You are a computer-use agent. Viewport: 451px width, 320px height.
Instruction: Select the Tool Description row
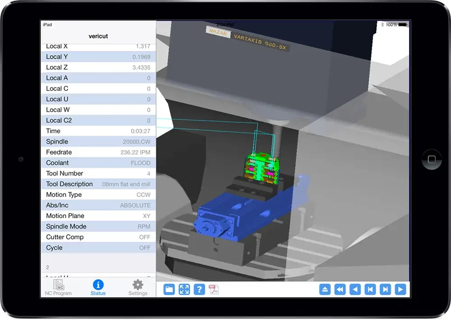tap(98, 184)
